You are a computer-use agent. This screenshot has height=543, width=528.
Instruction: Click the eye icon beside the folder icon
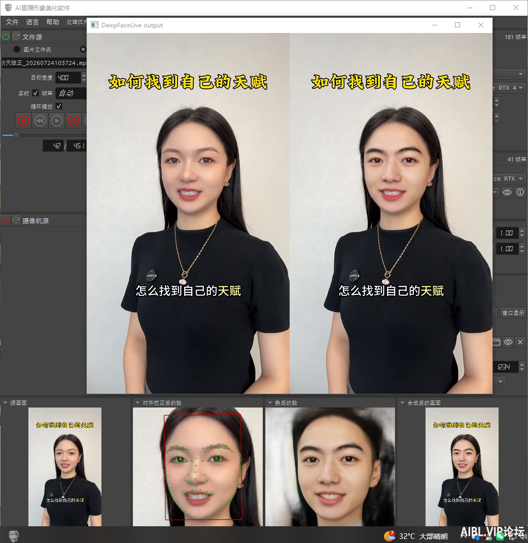508,342
